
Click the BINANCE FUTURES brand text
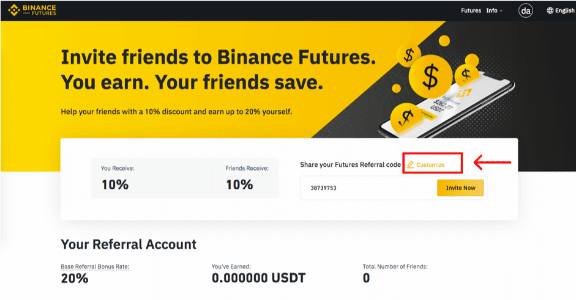click(39, 10)
